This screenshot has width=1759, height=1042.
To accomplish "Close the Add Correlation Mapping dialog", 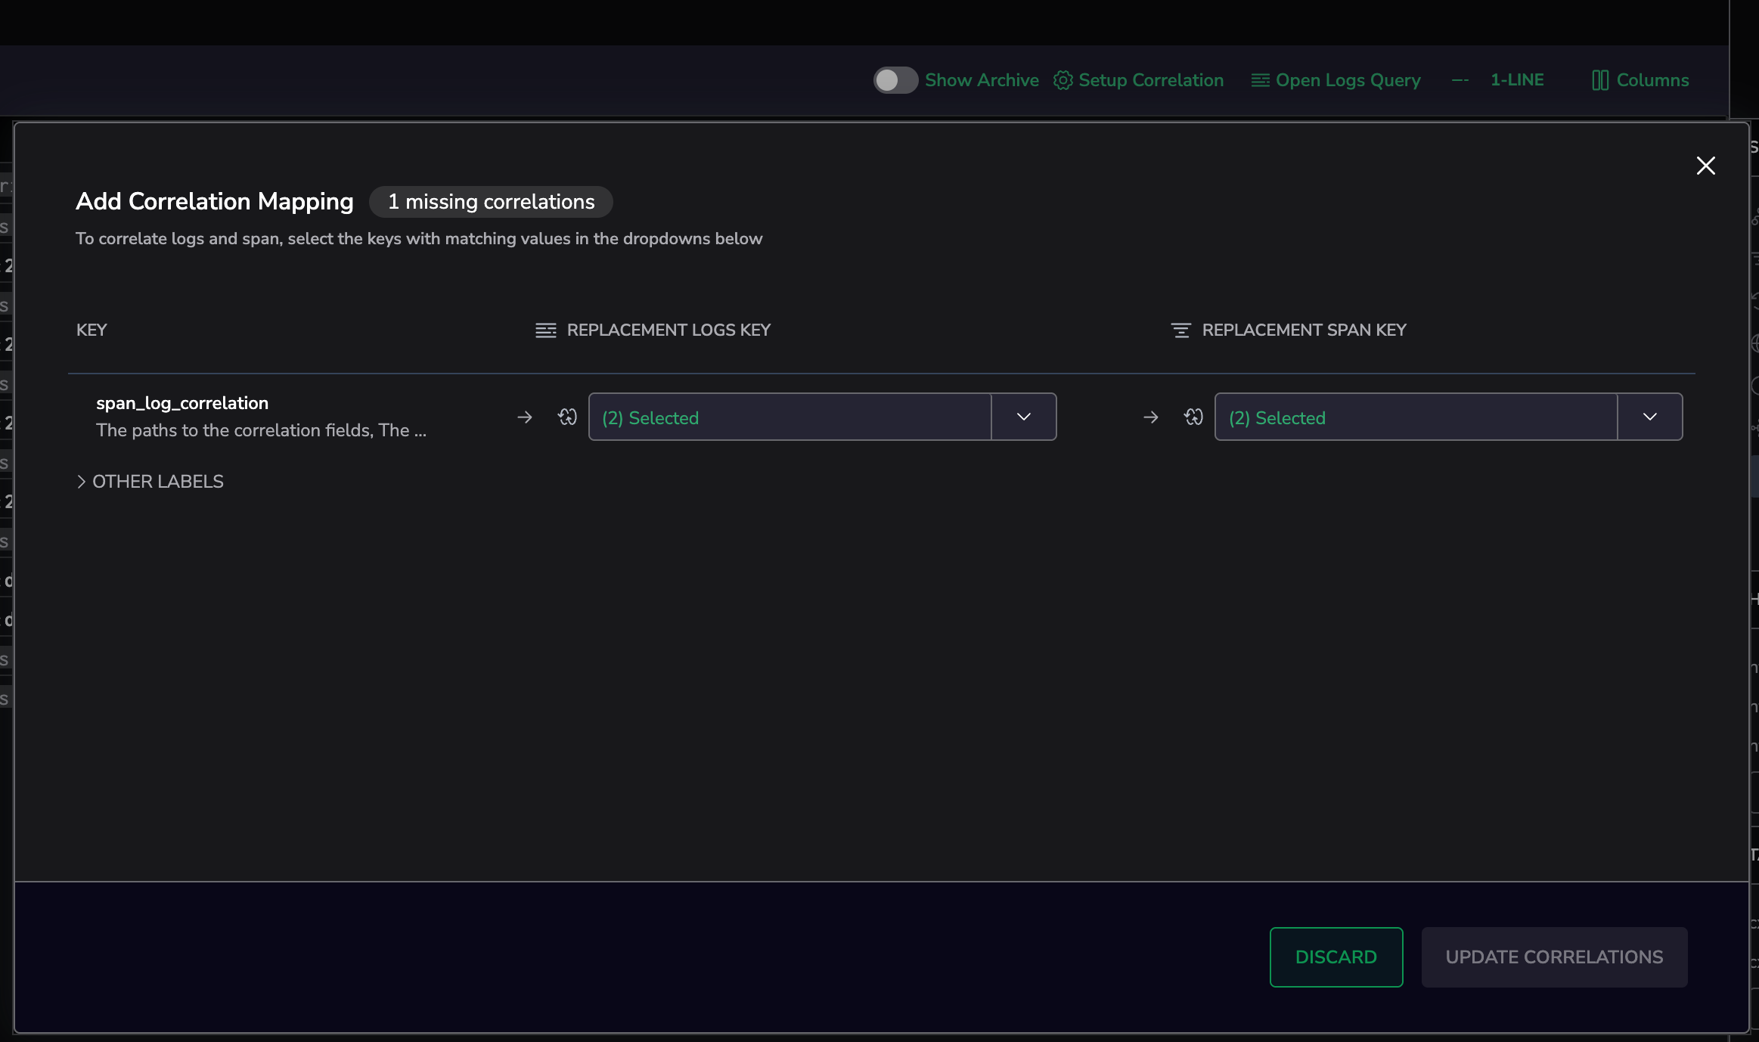I will (1706, 166).
